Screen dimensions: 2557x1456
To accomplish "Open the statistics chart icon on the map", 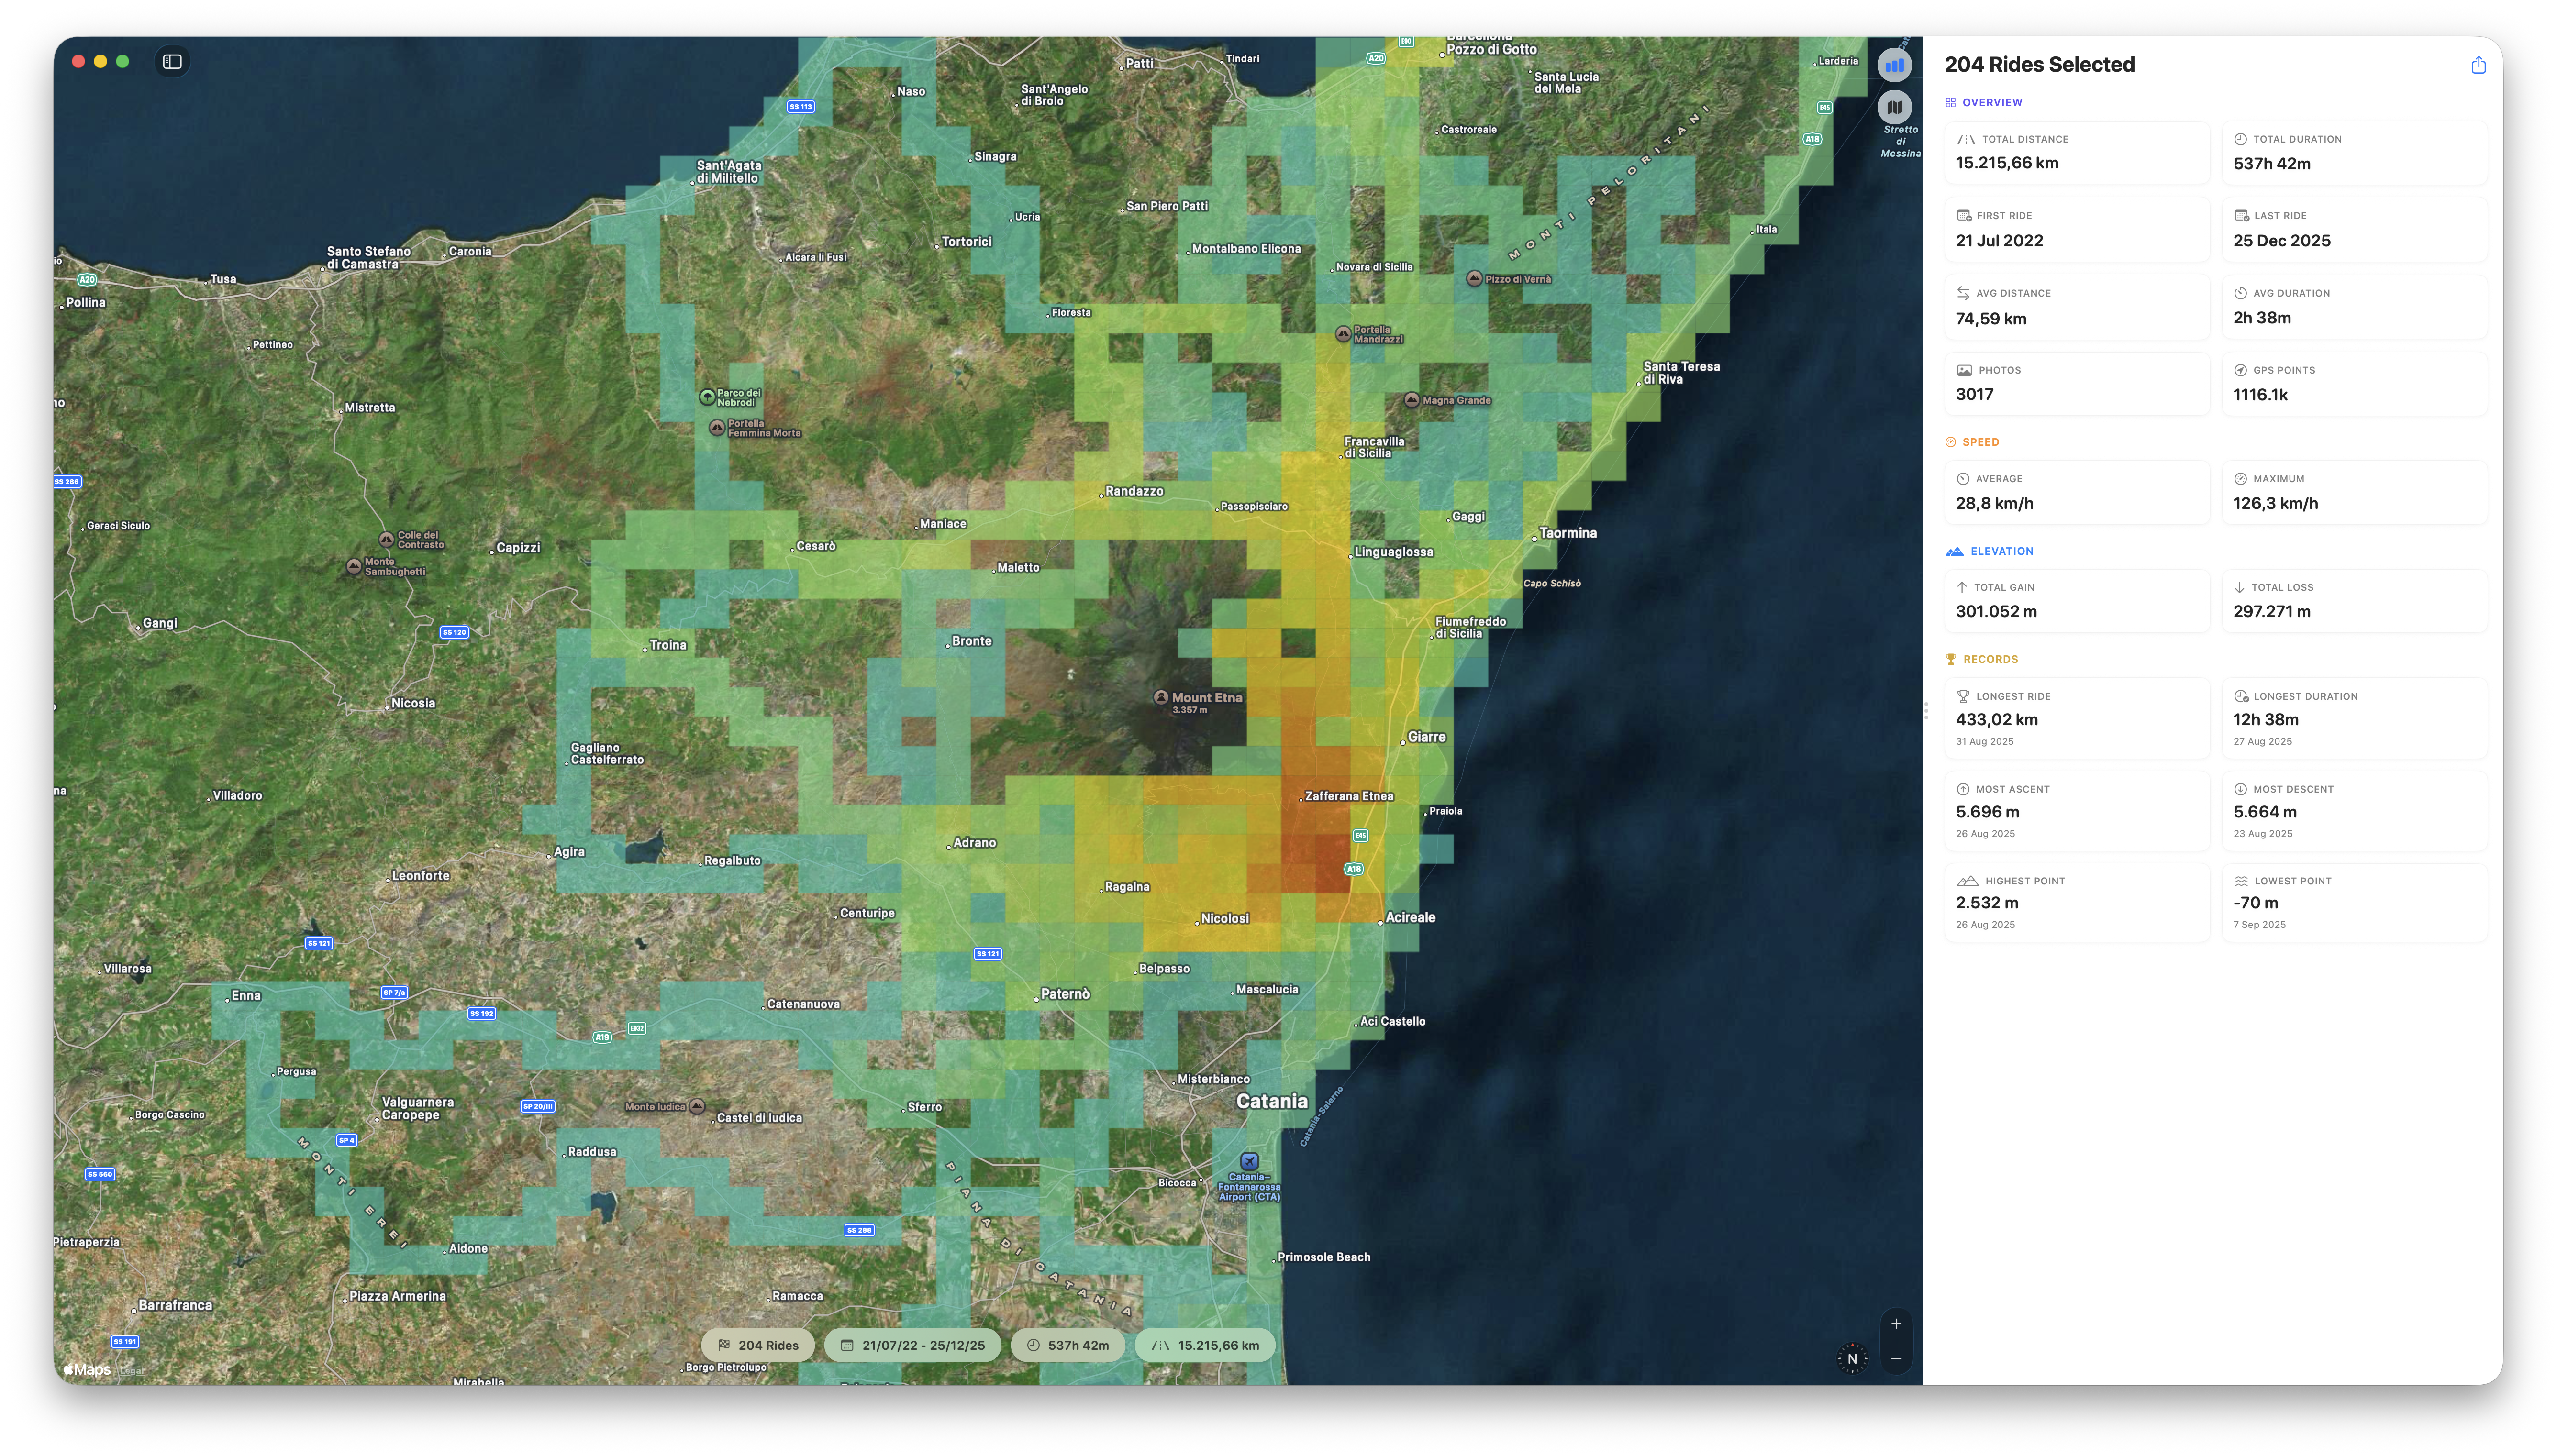I will (x=1895, y=64).
